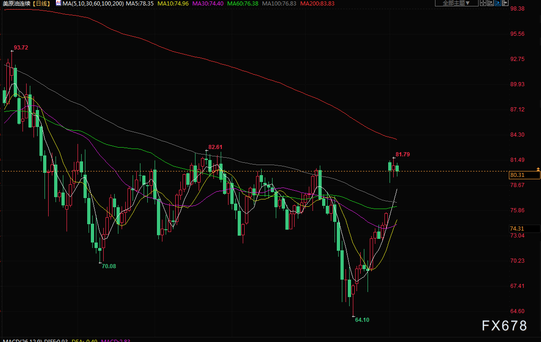This screenshot has width=541, height=342.
Task: Click the 64.10 low price marker
Action: click(x=362, y=320)
